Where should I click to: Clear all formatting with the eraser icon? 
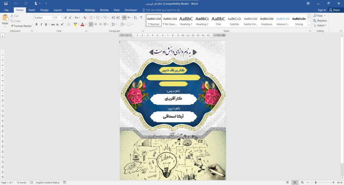coord(85,18)
